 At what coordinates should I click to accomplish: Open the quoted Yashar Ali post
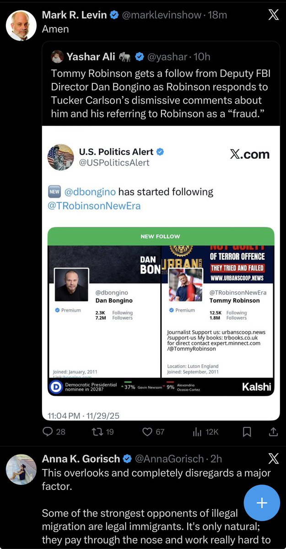160,87
